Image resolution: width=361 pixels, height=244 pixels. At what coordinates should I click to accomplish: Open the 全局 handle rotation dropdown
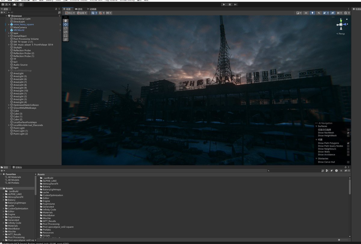coord(82,13)
